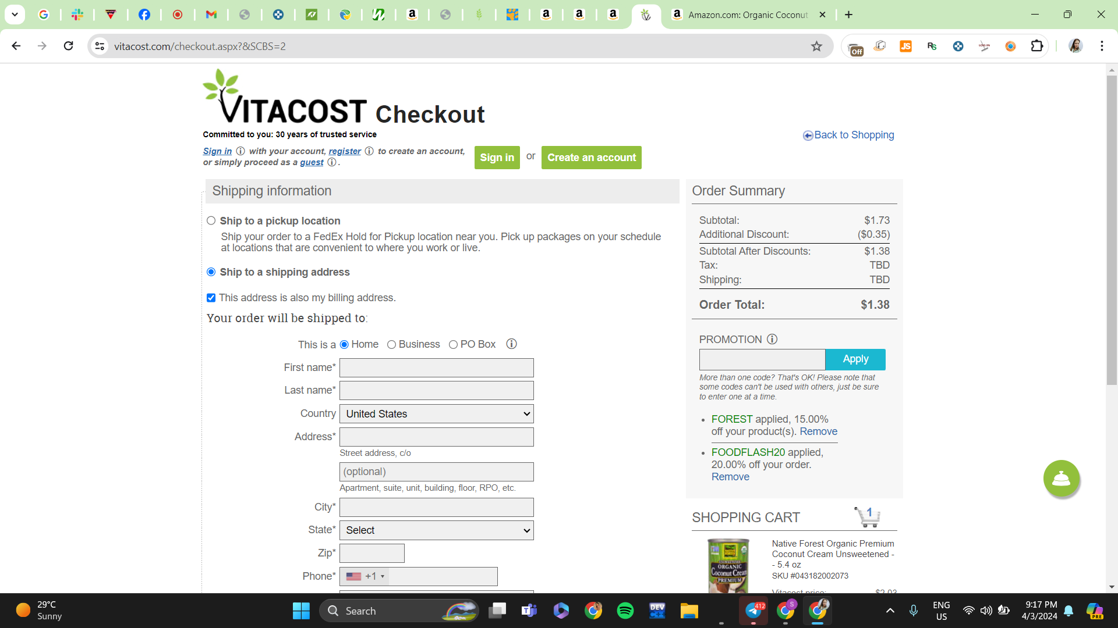Screen dimensions: 1118x628
Task: Open File Explorer from the taskbar
Action: click(x=689, y=611)
